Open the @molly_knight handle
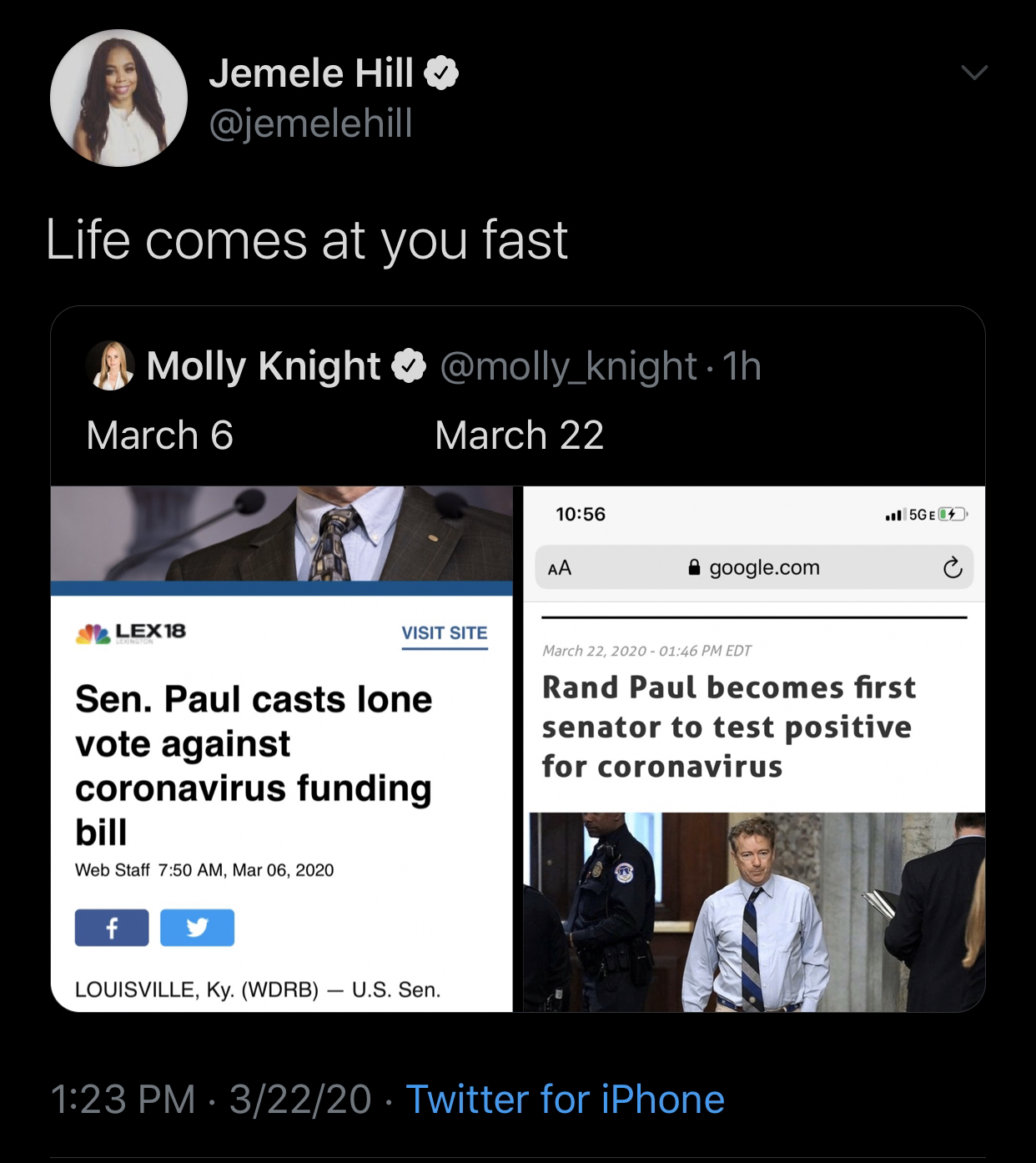The width and height of the screenshot is (1036, 1163). (x=568, y=366)
